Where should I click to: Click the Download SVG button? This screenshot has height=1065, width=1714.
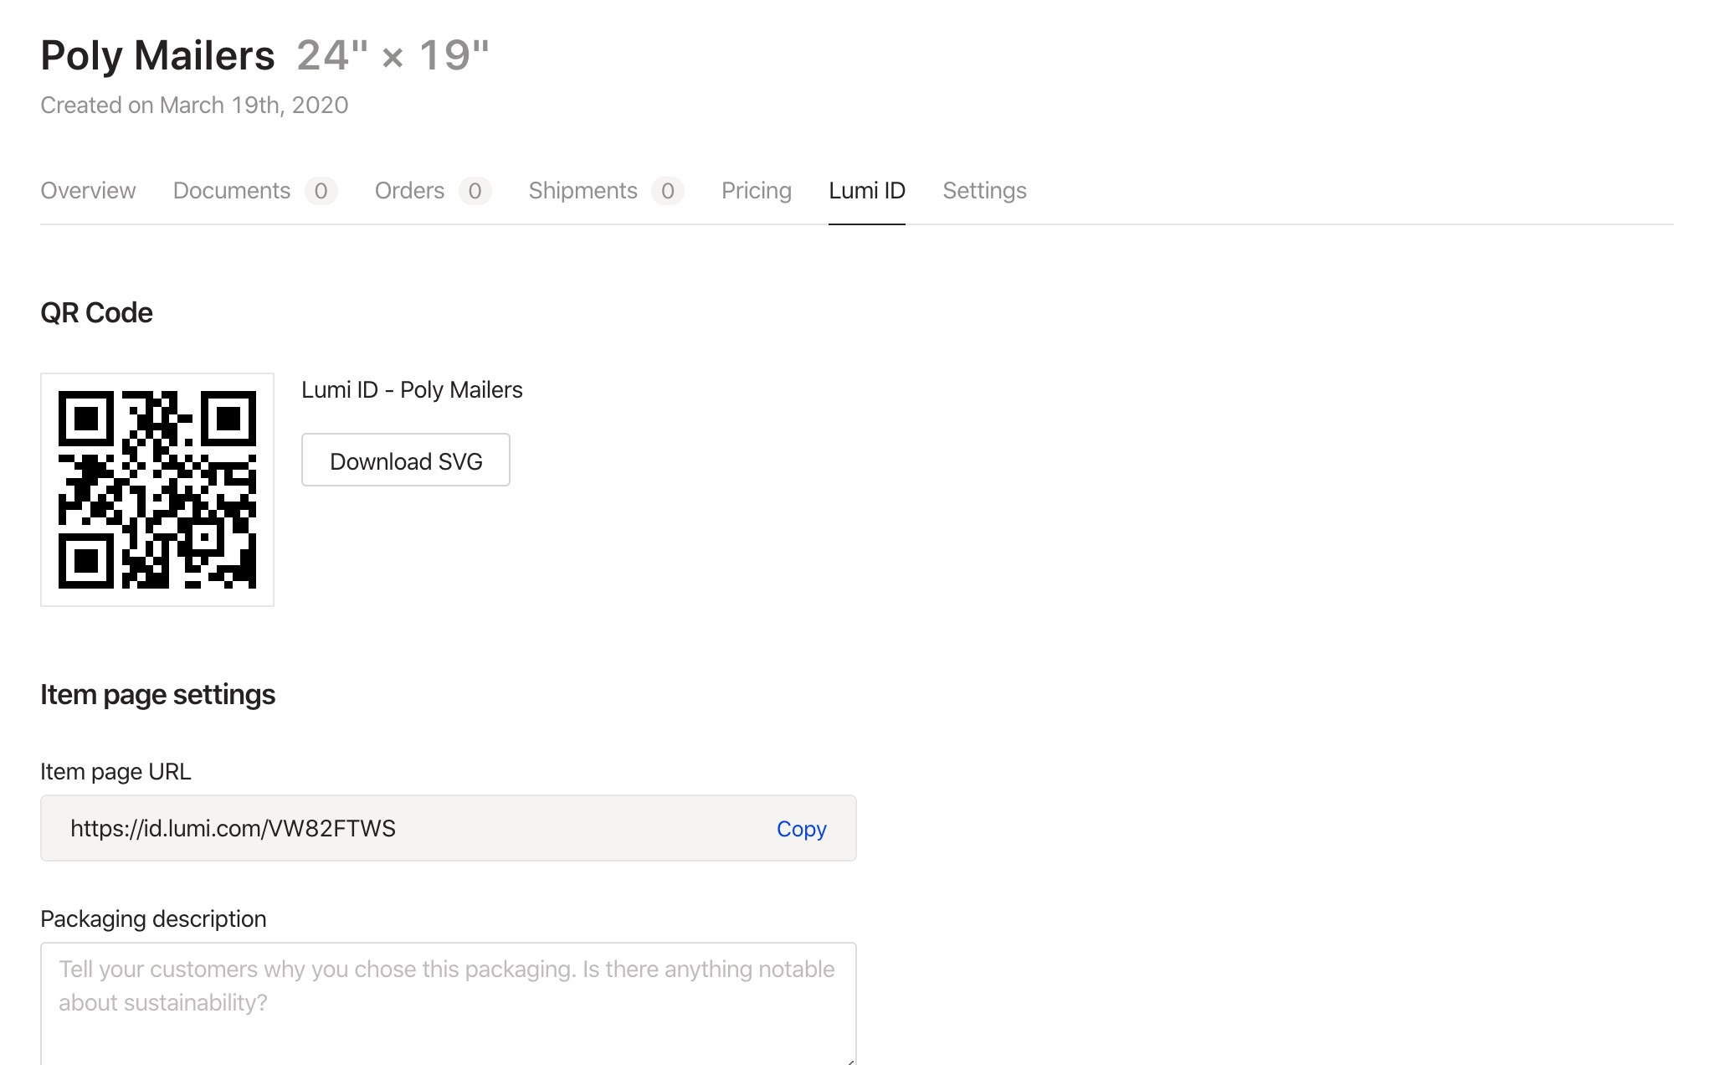click(x=406, y=460)
